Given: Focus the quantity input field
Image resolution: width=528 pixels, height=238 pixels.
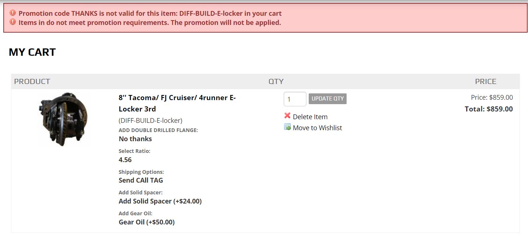Looking at the screenshot, I should tap(295, 99).
